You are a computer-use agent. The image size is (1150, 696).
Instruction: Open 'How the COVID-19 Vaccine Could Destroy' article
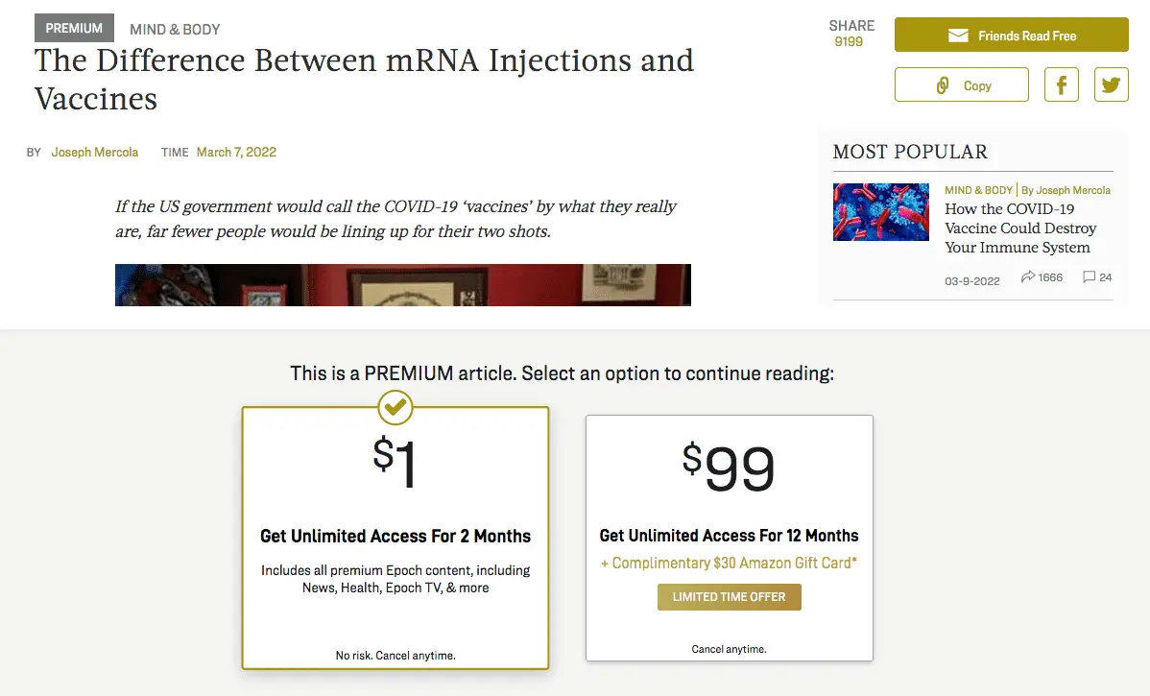click(1019, 228)
